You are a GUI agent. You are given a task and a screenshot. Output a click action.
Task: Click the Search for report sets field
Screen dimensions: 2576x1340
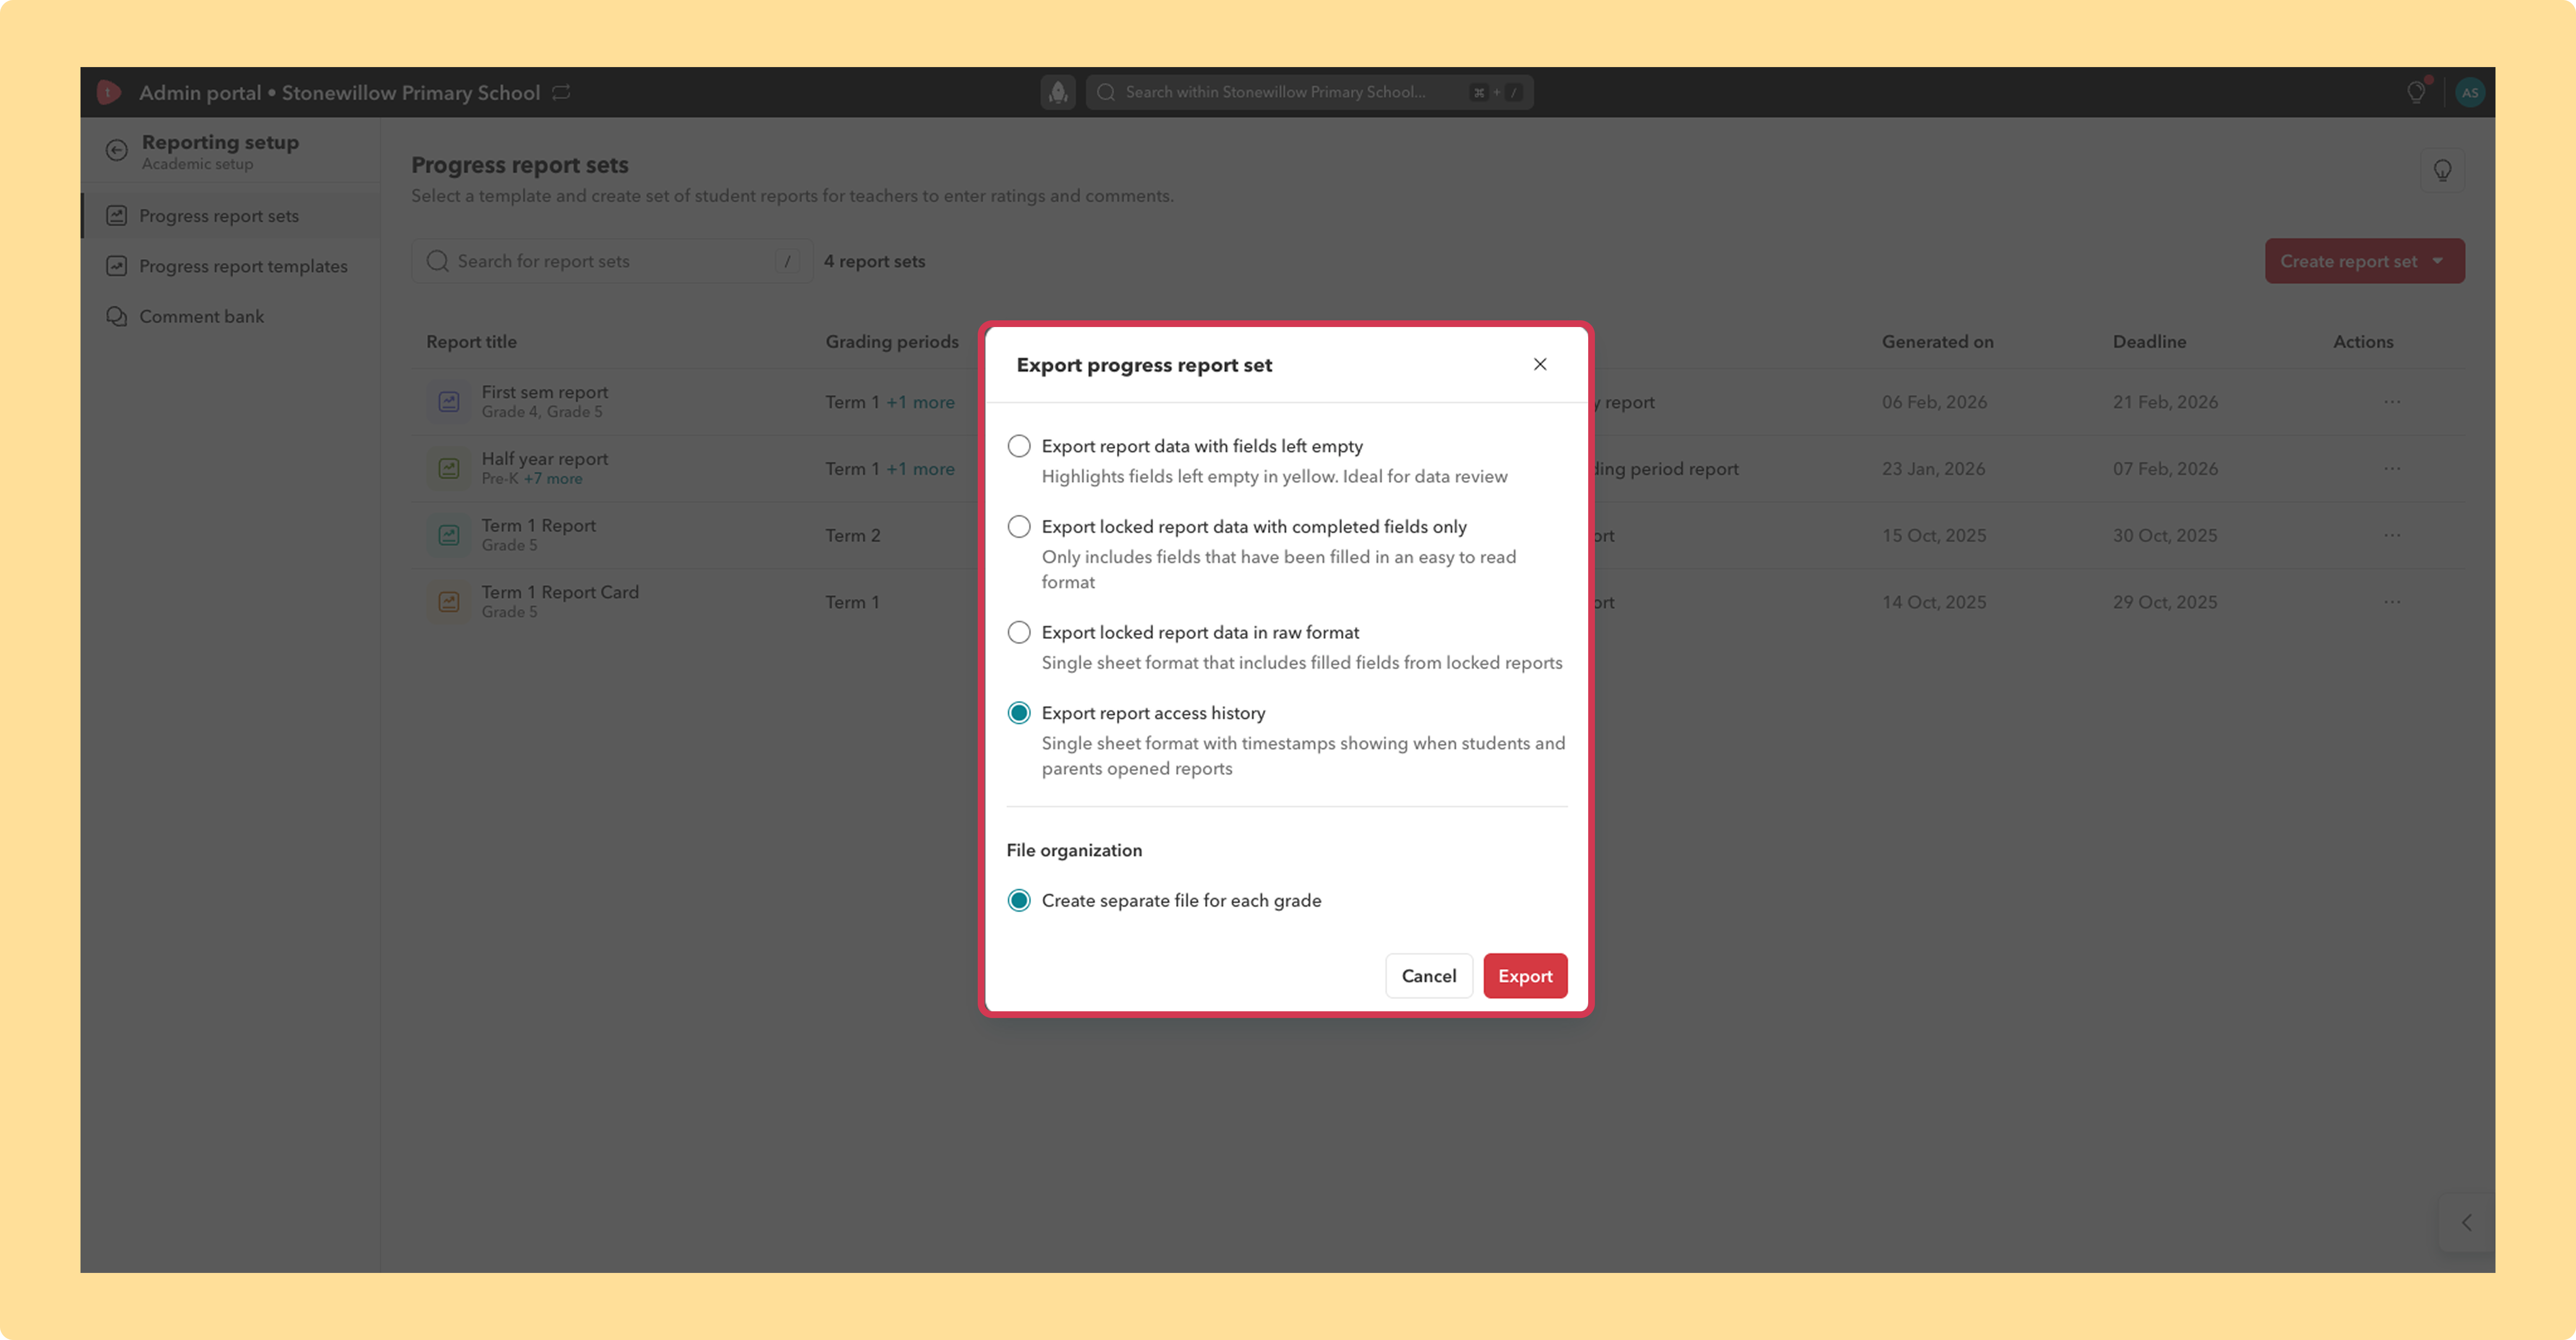pyautogui.click(x=612, y=261)
